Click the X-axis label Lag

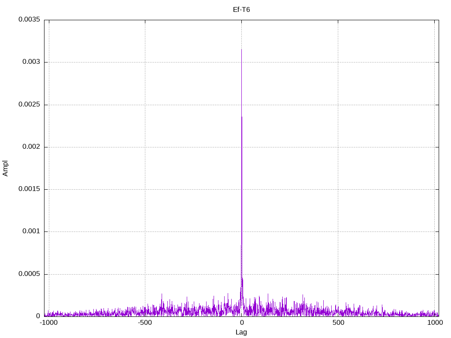point(241,332)
